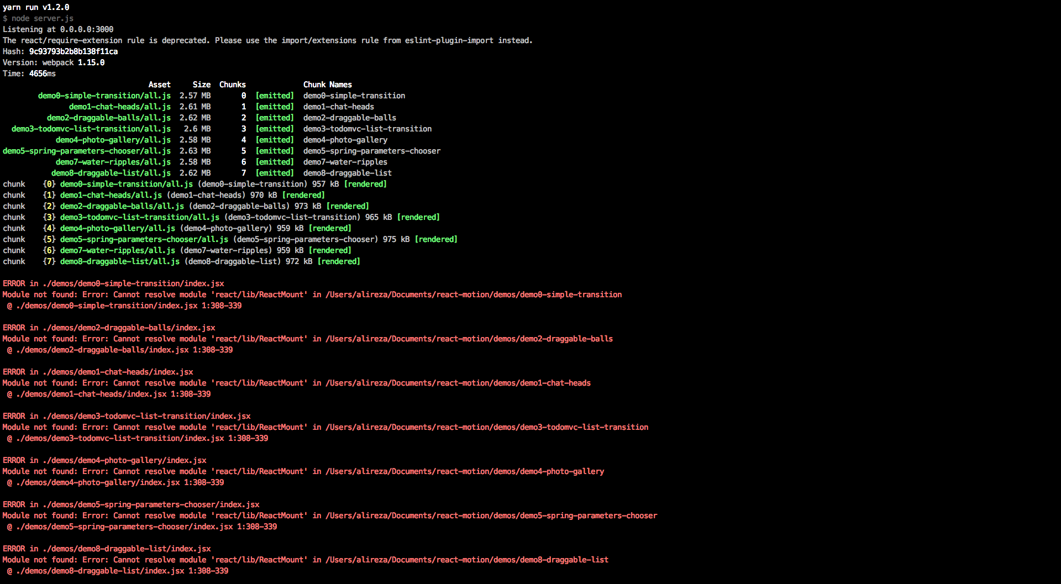Select the react/lib/ReactMount module path
This screenshot has height=584, width=1061.
(259, 294)
